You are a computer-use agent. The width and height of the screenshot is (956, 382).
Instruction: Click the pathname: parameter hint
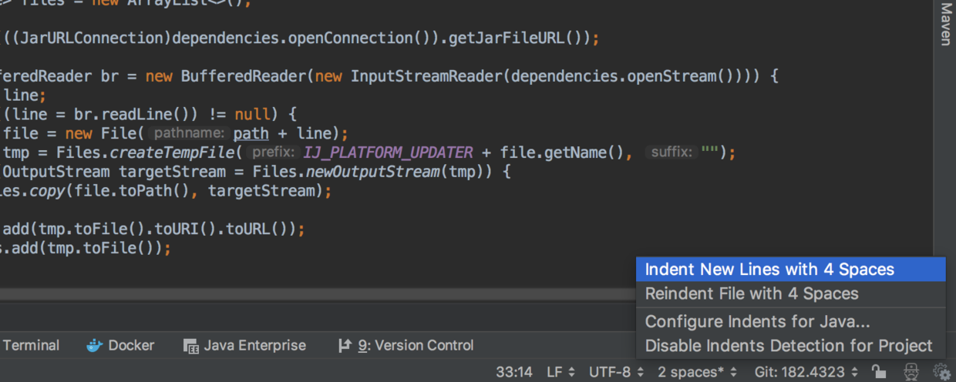click(x=190, y=134)
